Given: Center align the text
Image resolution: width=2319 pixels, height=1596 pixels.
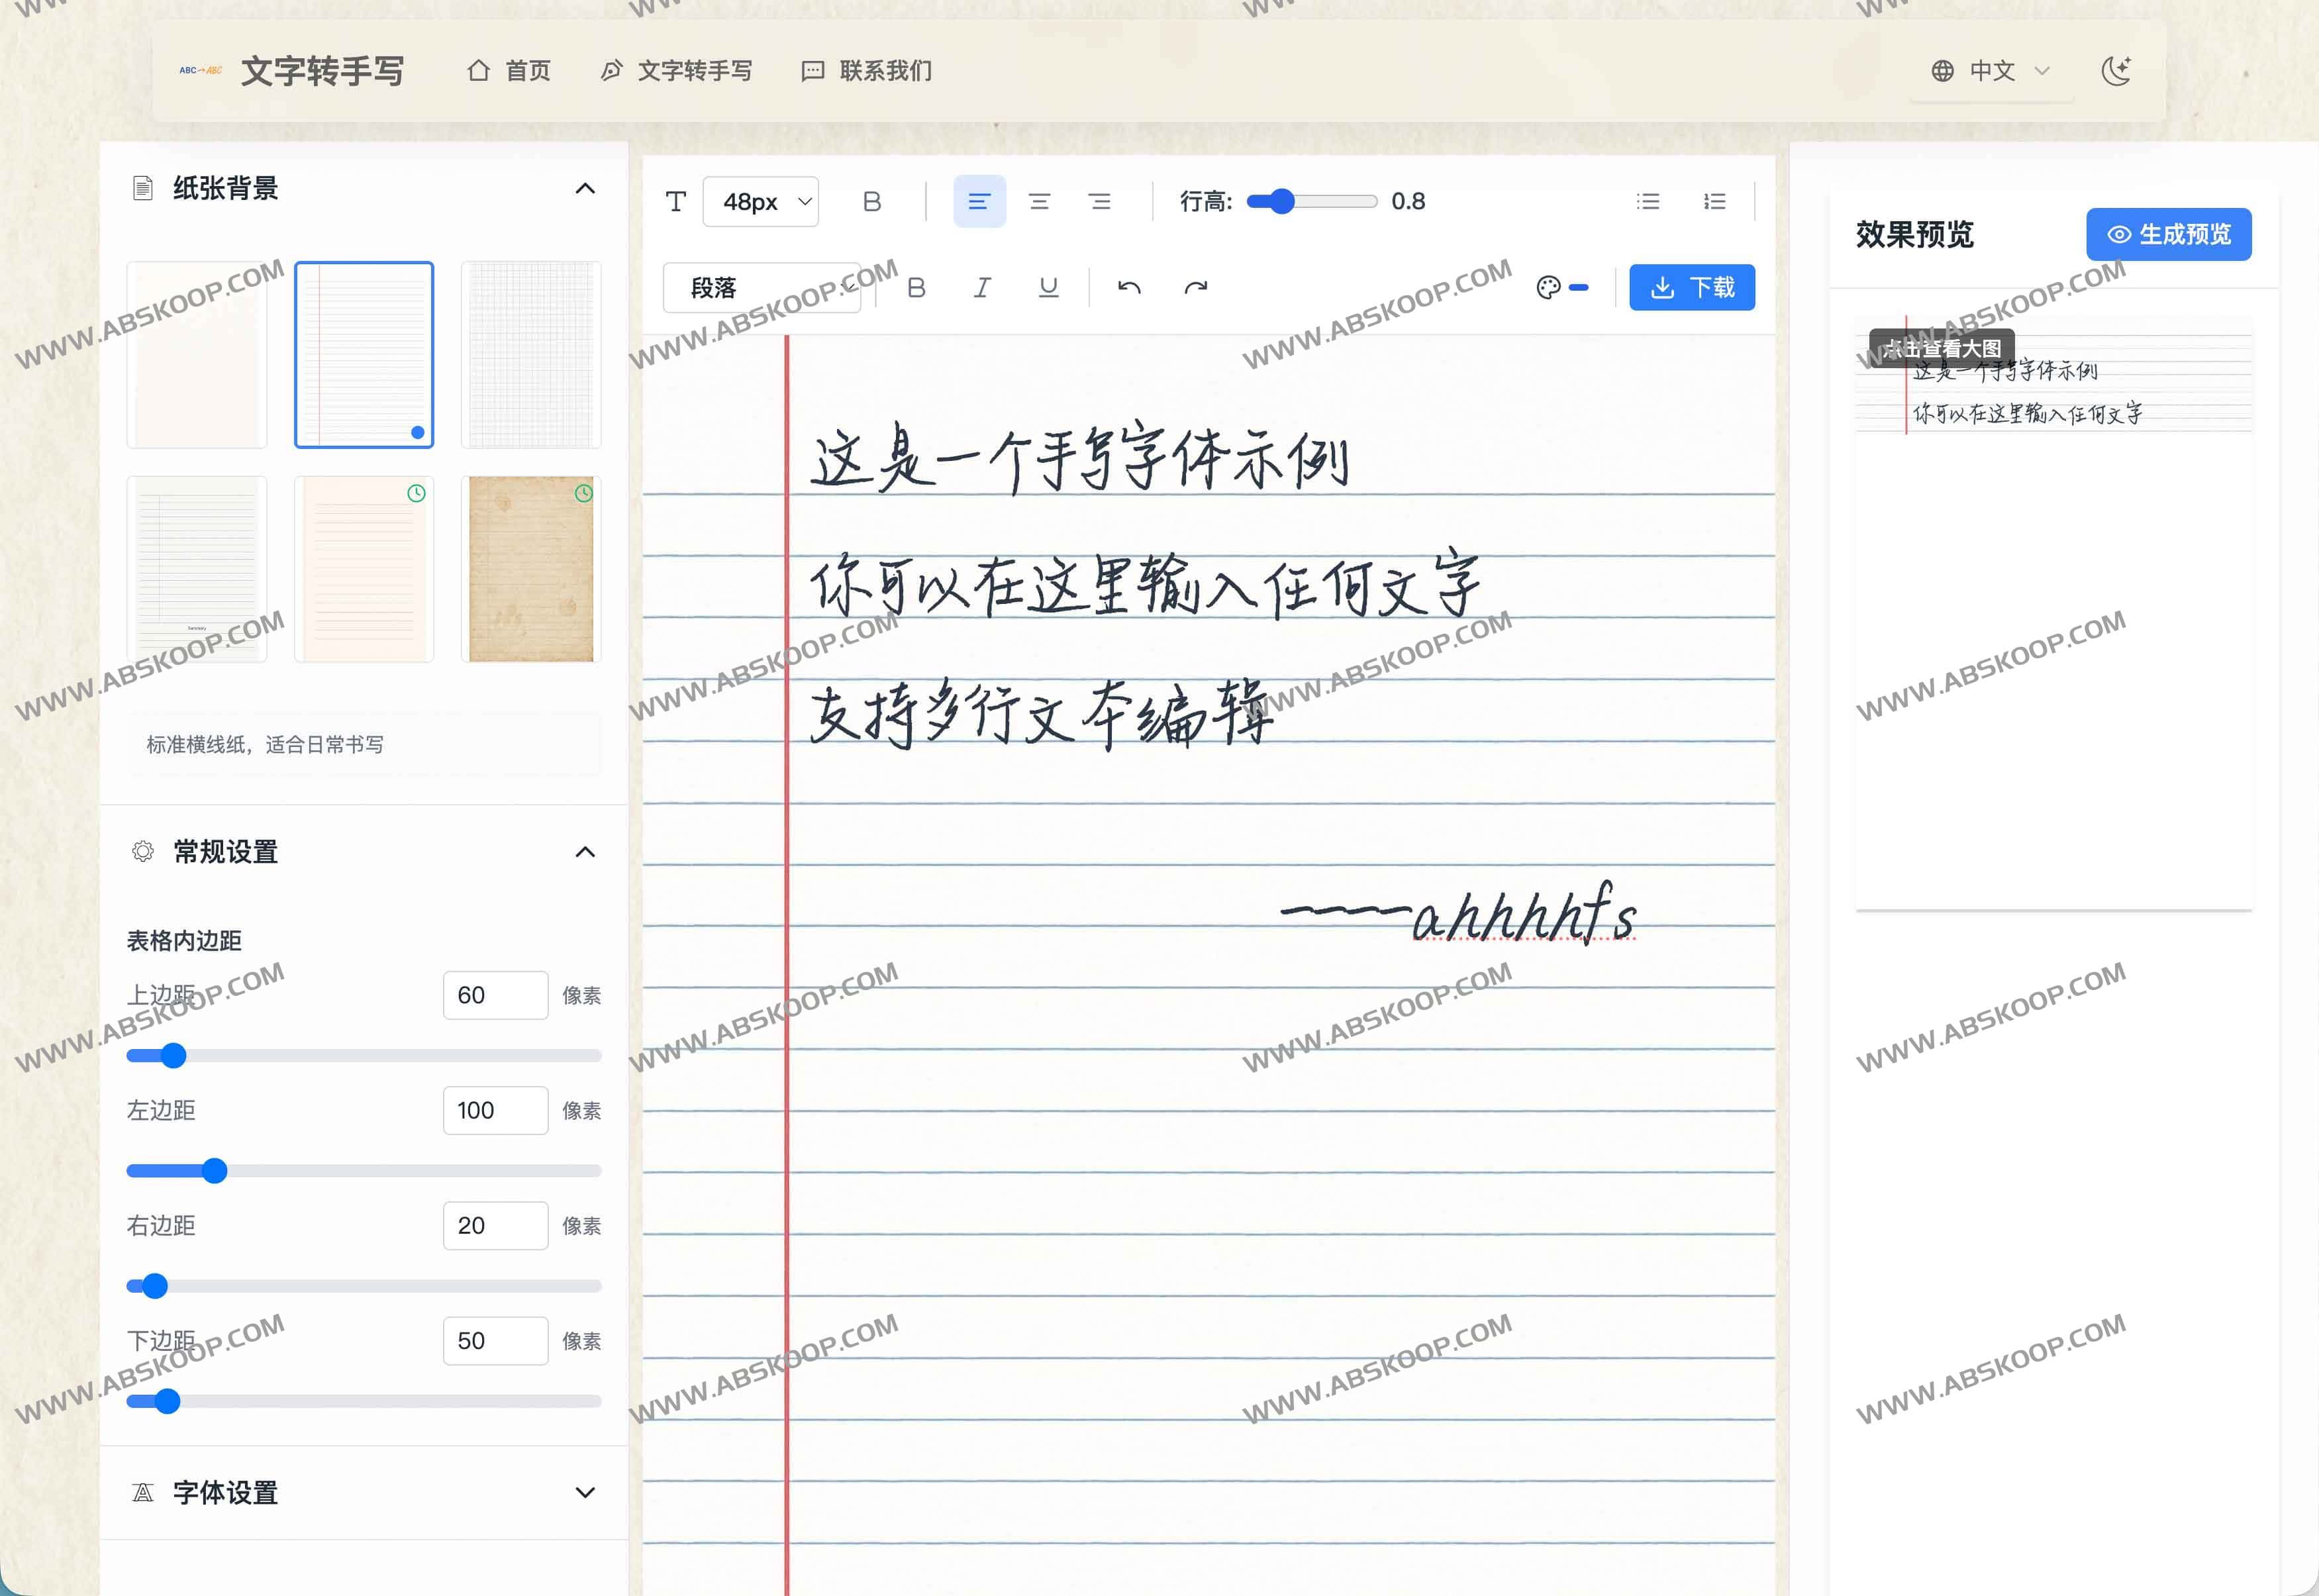Looking at the screenshot, I should (x=1040, y=202).
